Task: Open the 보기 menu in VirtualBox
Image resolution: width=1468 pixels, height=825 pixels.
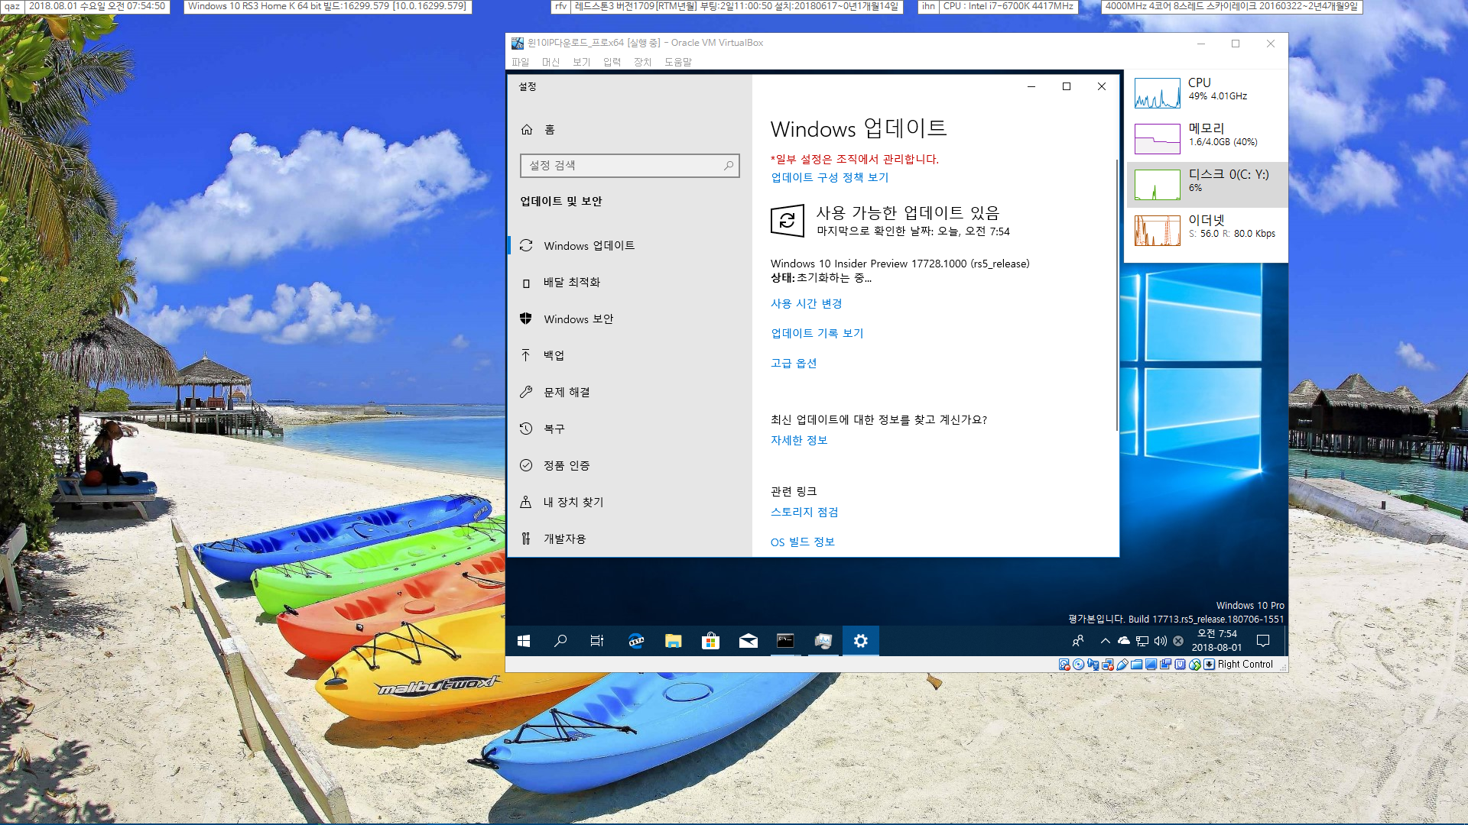Action: (581, 62)
